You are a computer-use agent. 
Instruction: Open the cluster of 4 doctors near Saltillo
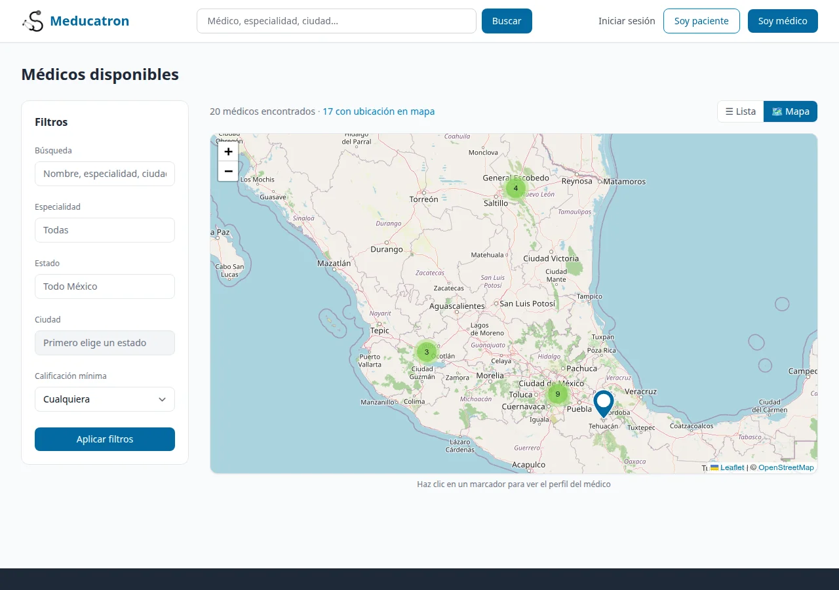coord(515,188)
